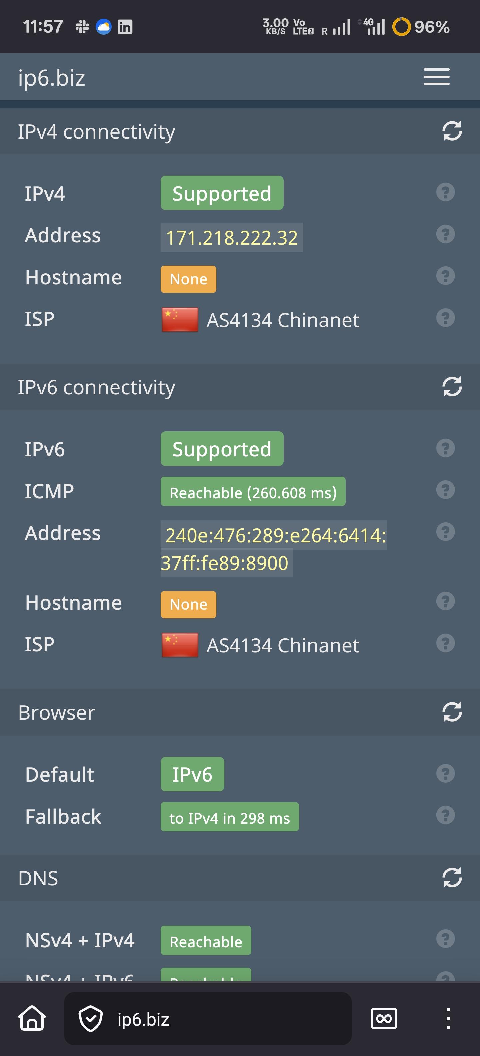Tap the Default IPv6 badge
The height and width of the screenshot is (1056, 480).
pyautogui.click(x=192, y=774)
